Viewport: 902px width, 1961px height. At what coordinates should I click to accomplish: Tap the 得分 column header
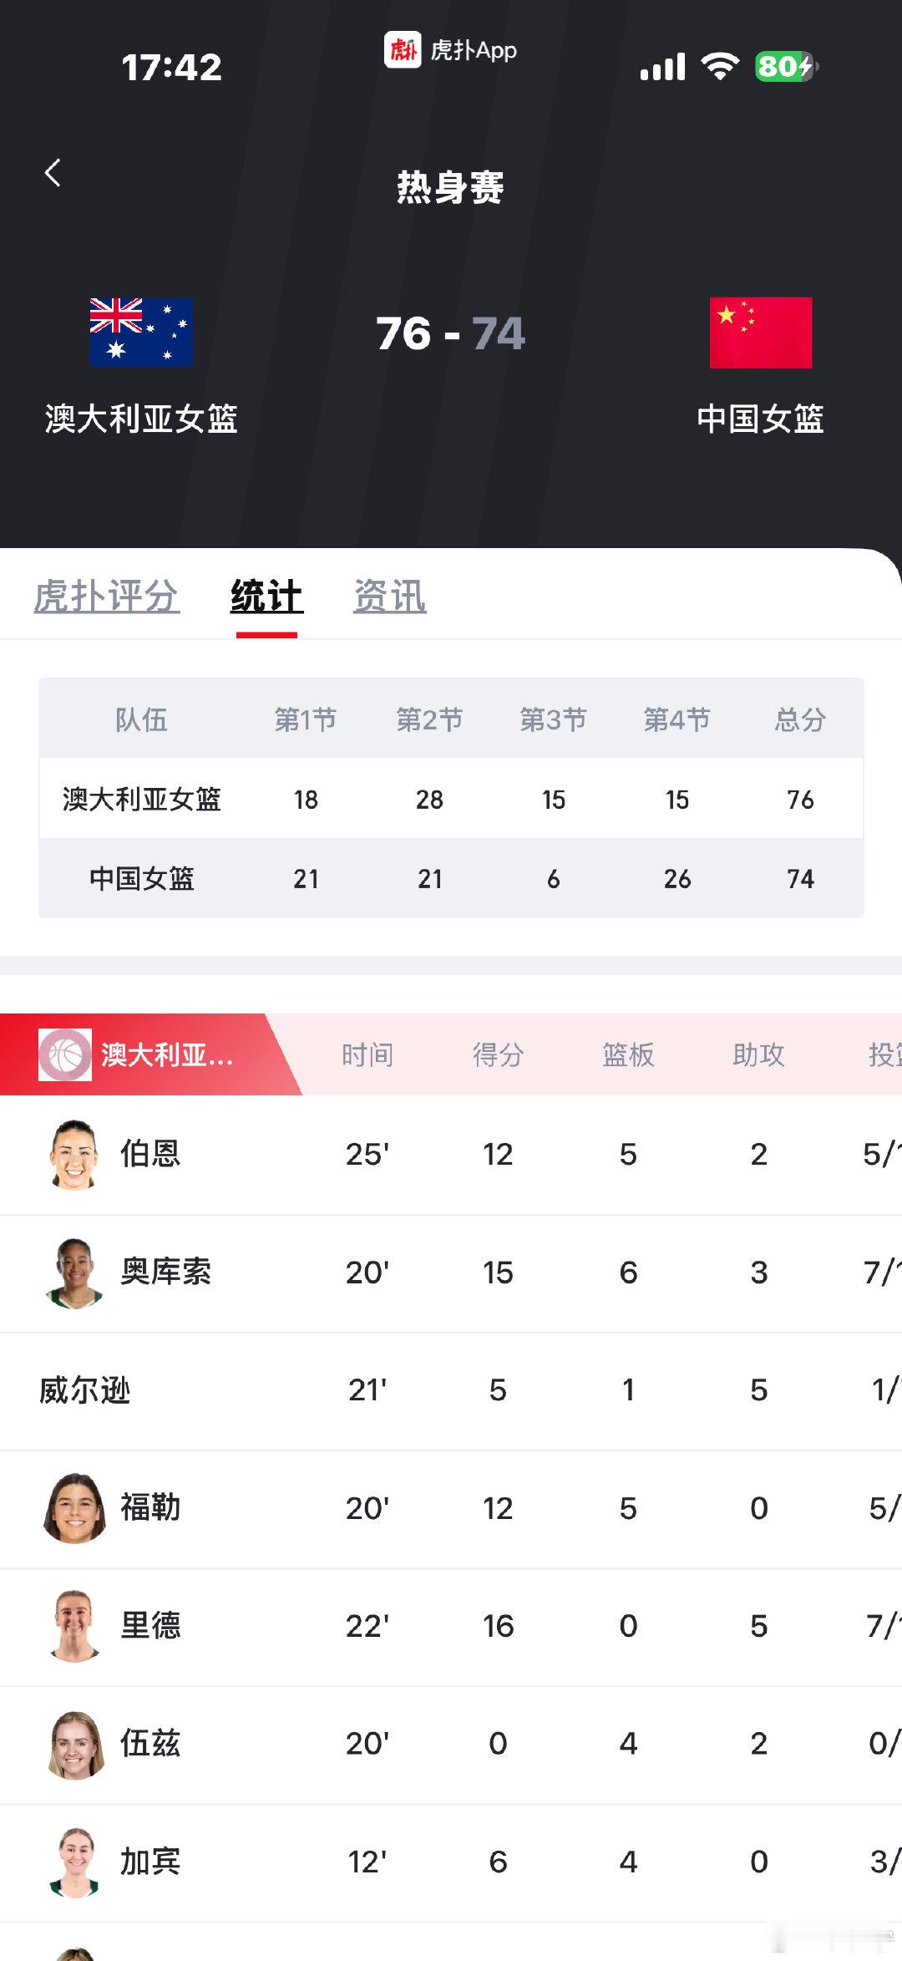[498, 1055]
